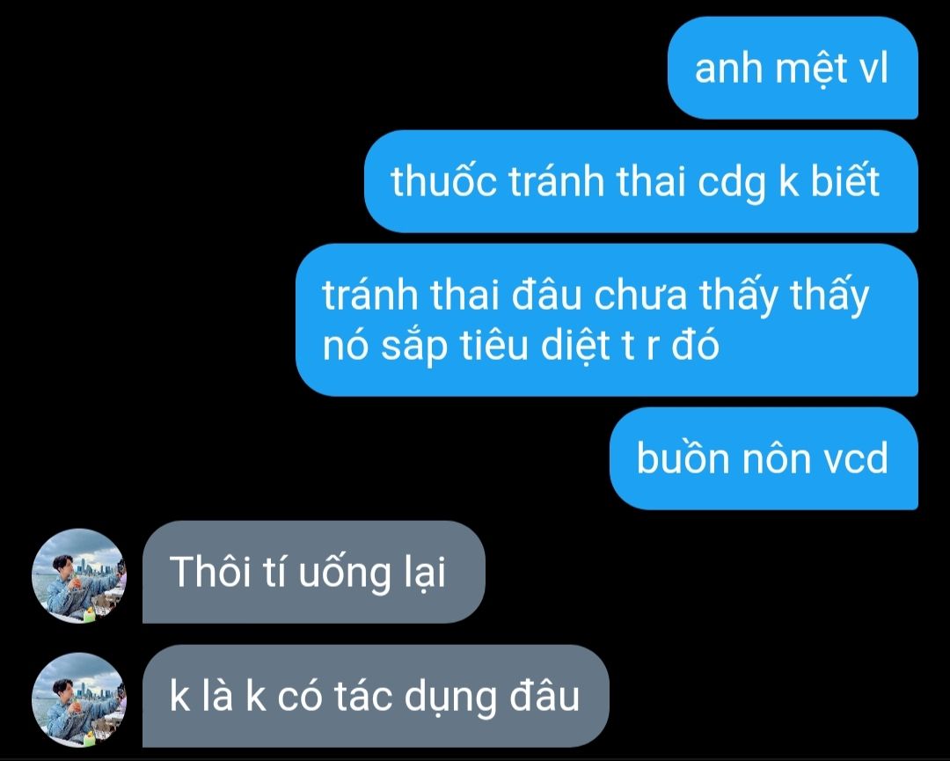Select the "k là k có tác dụng đâu" reply
Image resolution: width=950 pixels, height=761 pixels.
point(376,696)
